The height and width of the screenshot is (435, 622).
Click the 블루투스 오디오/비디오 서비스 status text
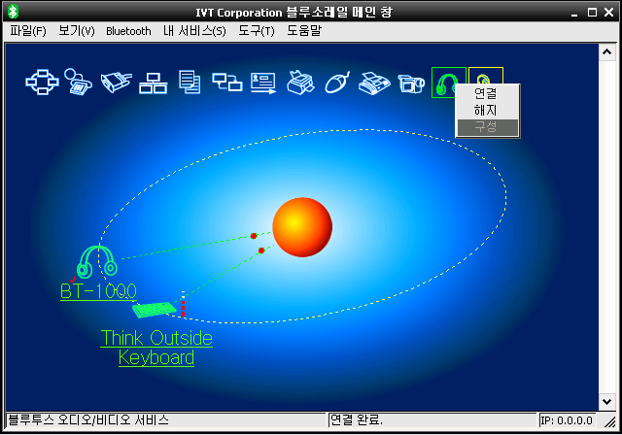tap(88, 419)
